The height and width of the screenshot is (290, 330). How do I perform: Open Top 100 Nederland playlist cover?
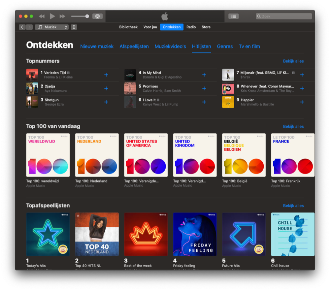[97, 155]
